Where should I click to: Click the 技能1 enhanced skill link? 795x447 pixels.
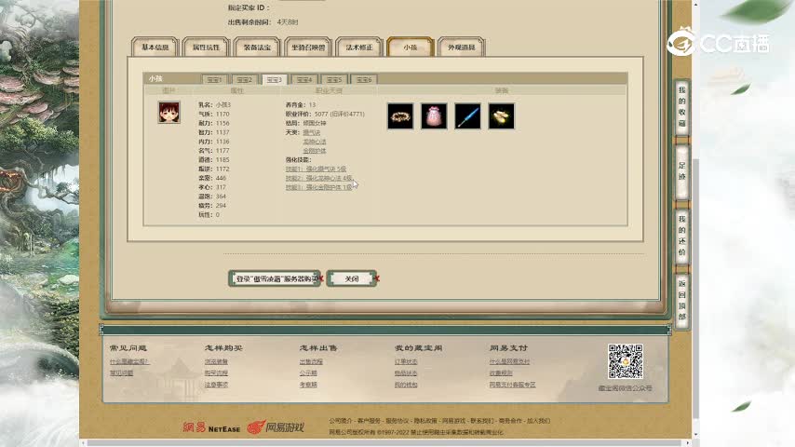click(x=316, y=169)
